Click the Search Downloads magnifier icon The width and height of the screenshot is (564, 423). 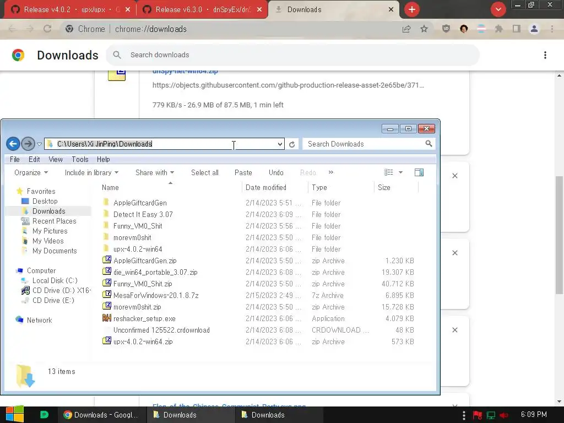tap(429, 144)
